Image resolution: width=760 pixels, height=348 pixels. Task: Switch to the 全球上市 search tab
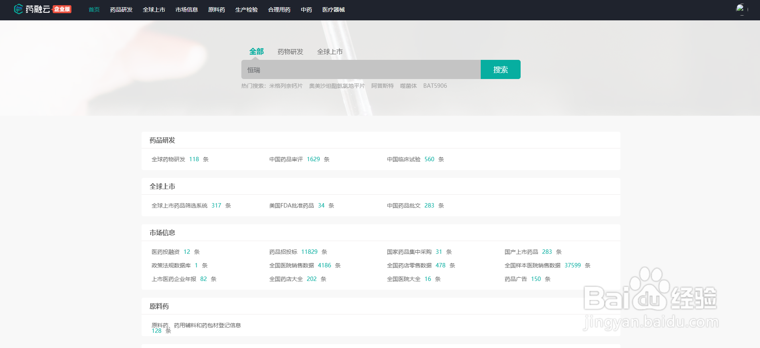coord(330,51)
